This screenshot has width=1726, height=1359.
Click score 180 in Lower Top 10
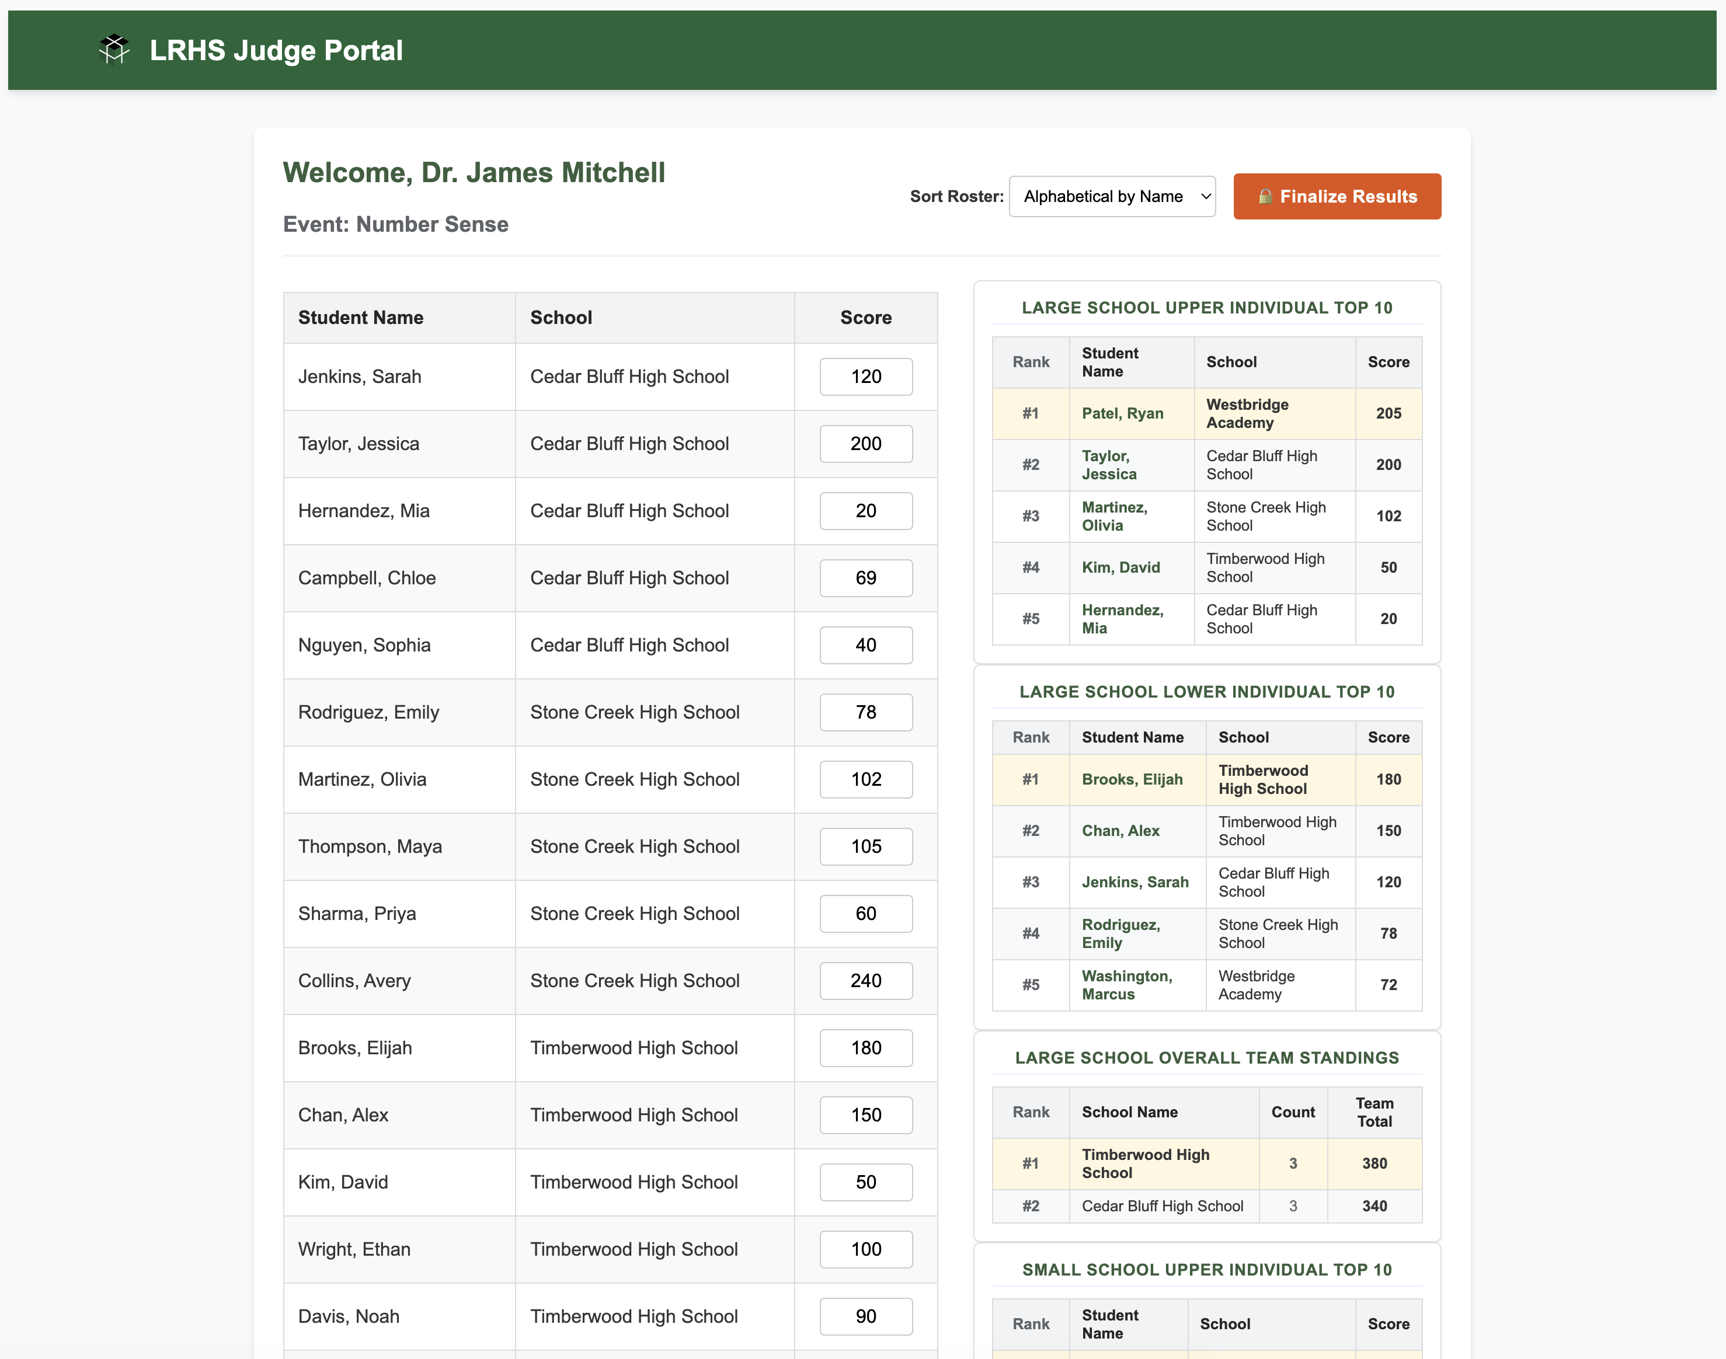coord(1388,779)
